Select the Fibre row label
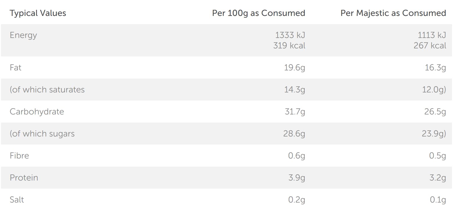Image resolution: width=455 pixels, height=215 pixels. click(x=19, y=156)
